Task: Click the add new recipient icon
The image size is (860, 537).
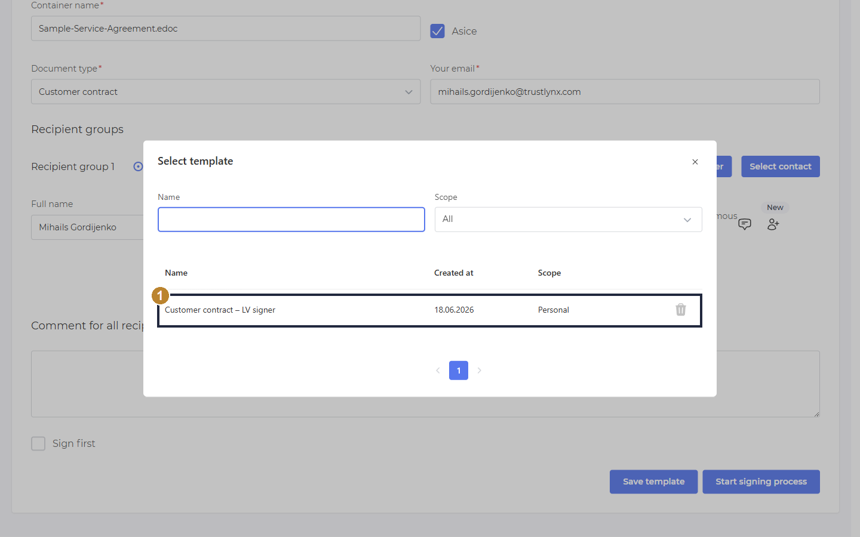Action: point(773,224)
